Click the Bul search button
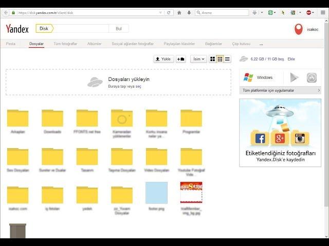The width and height of the screenshot is (329, 246). coord(119,29)
